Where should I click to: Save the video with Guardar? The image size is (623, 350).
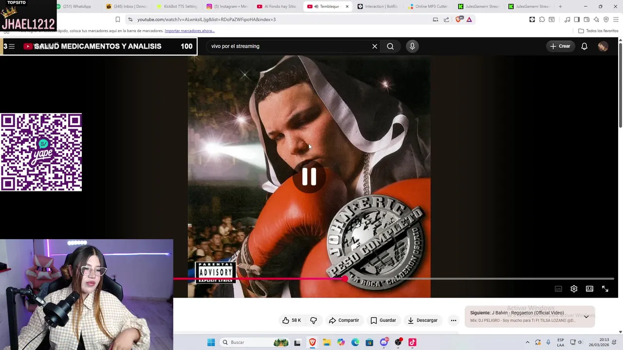tap(383, 320)
